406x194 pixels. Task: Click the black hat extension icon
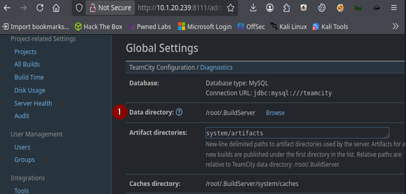(376, 8)
